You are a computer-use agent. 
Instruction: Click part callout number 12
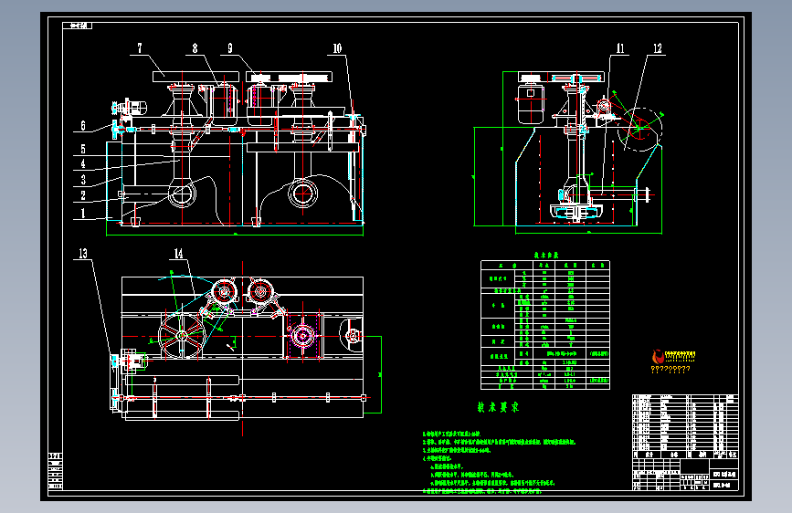point(658,48)
